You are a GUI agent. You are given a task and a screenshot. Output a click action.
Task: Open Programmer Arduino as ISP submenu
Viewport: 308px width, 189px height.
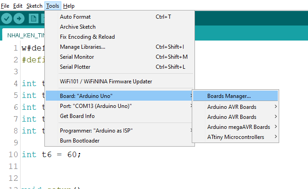click(119, 131)
